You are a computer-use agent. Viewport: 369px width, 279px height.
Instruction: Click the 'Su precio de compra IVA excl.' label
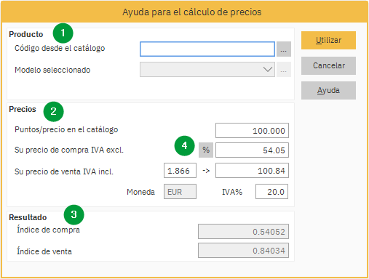tap(69, 150)
